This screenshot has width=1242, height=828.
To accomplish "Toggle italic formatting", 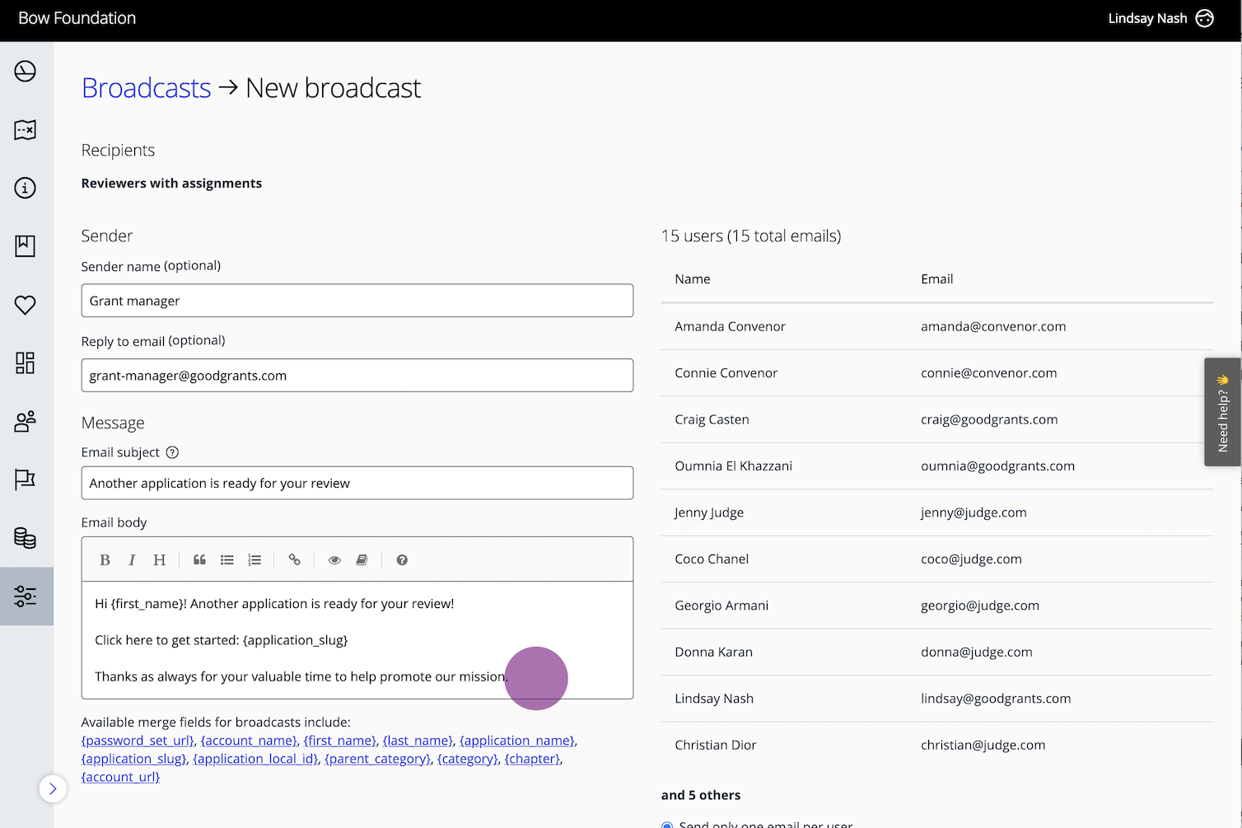I will [x=132, y=559].
